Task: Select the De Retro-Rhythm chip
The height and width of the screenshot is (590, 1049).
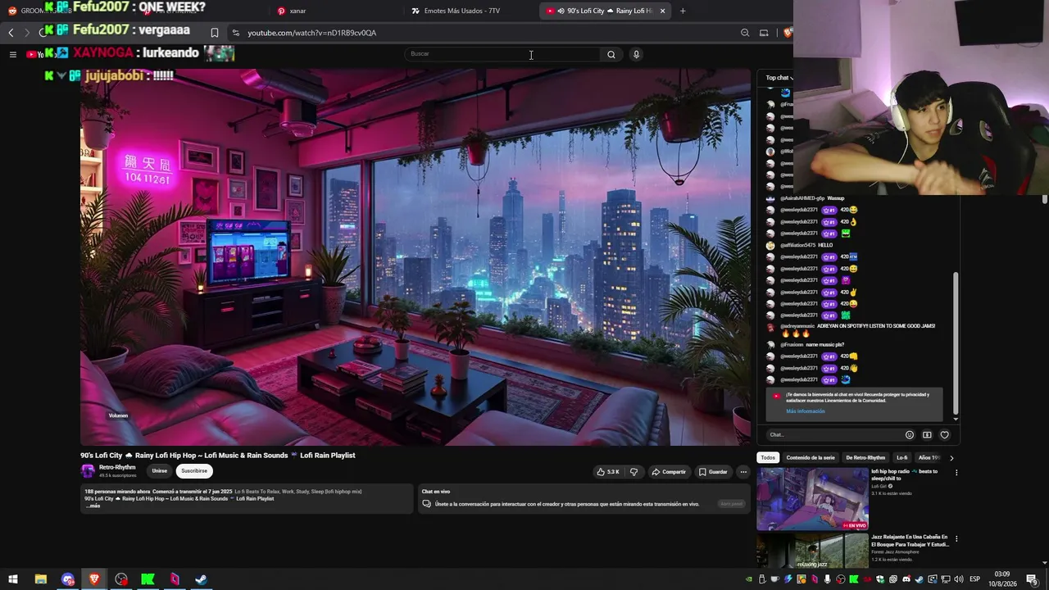Action: tap(865, 457)
